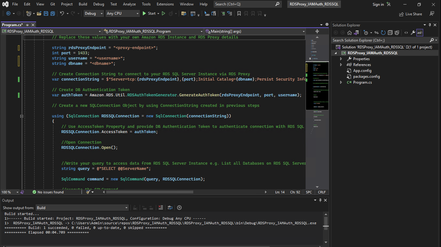Screen dimensions: 441x247
Task: Toggle word wrap in Output panel
Action: pos(170,208)
